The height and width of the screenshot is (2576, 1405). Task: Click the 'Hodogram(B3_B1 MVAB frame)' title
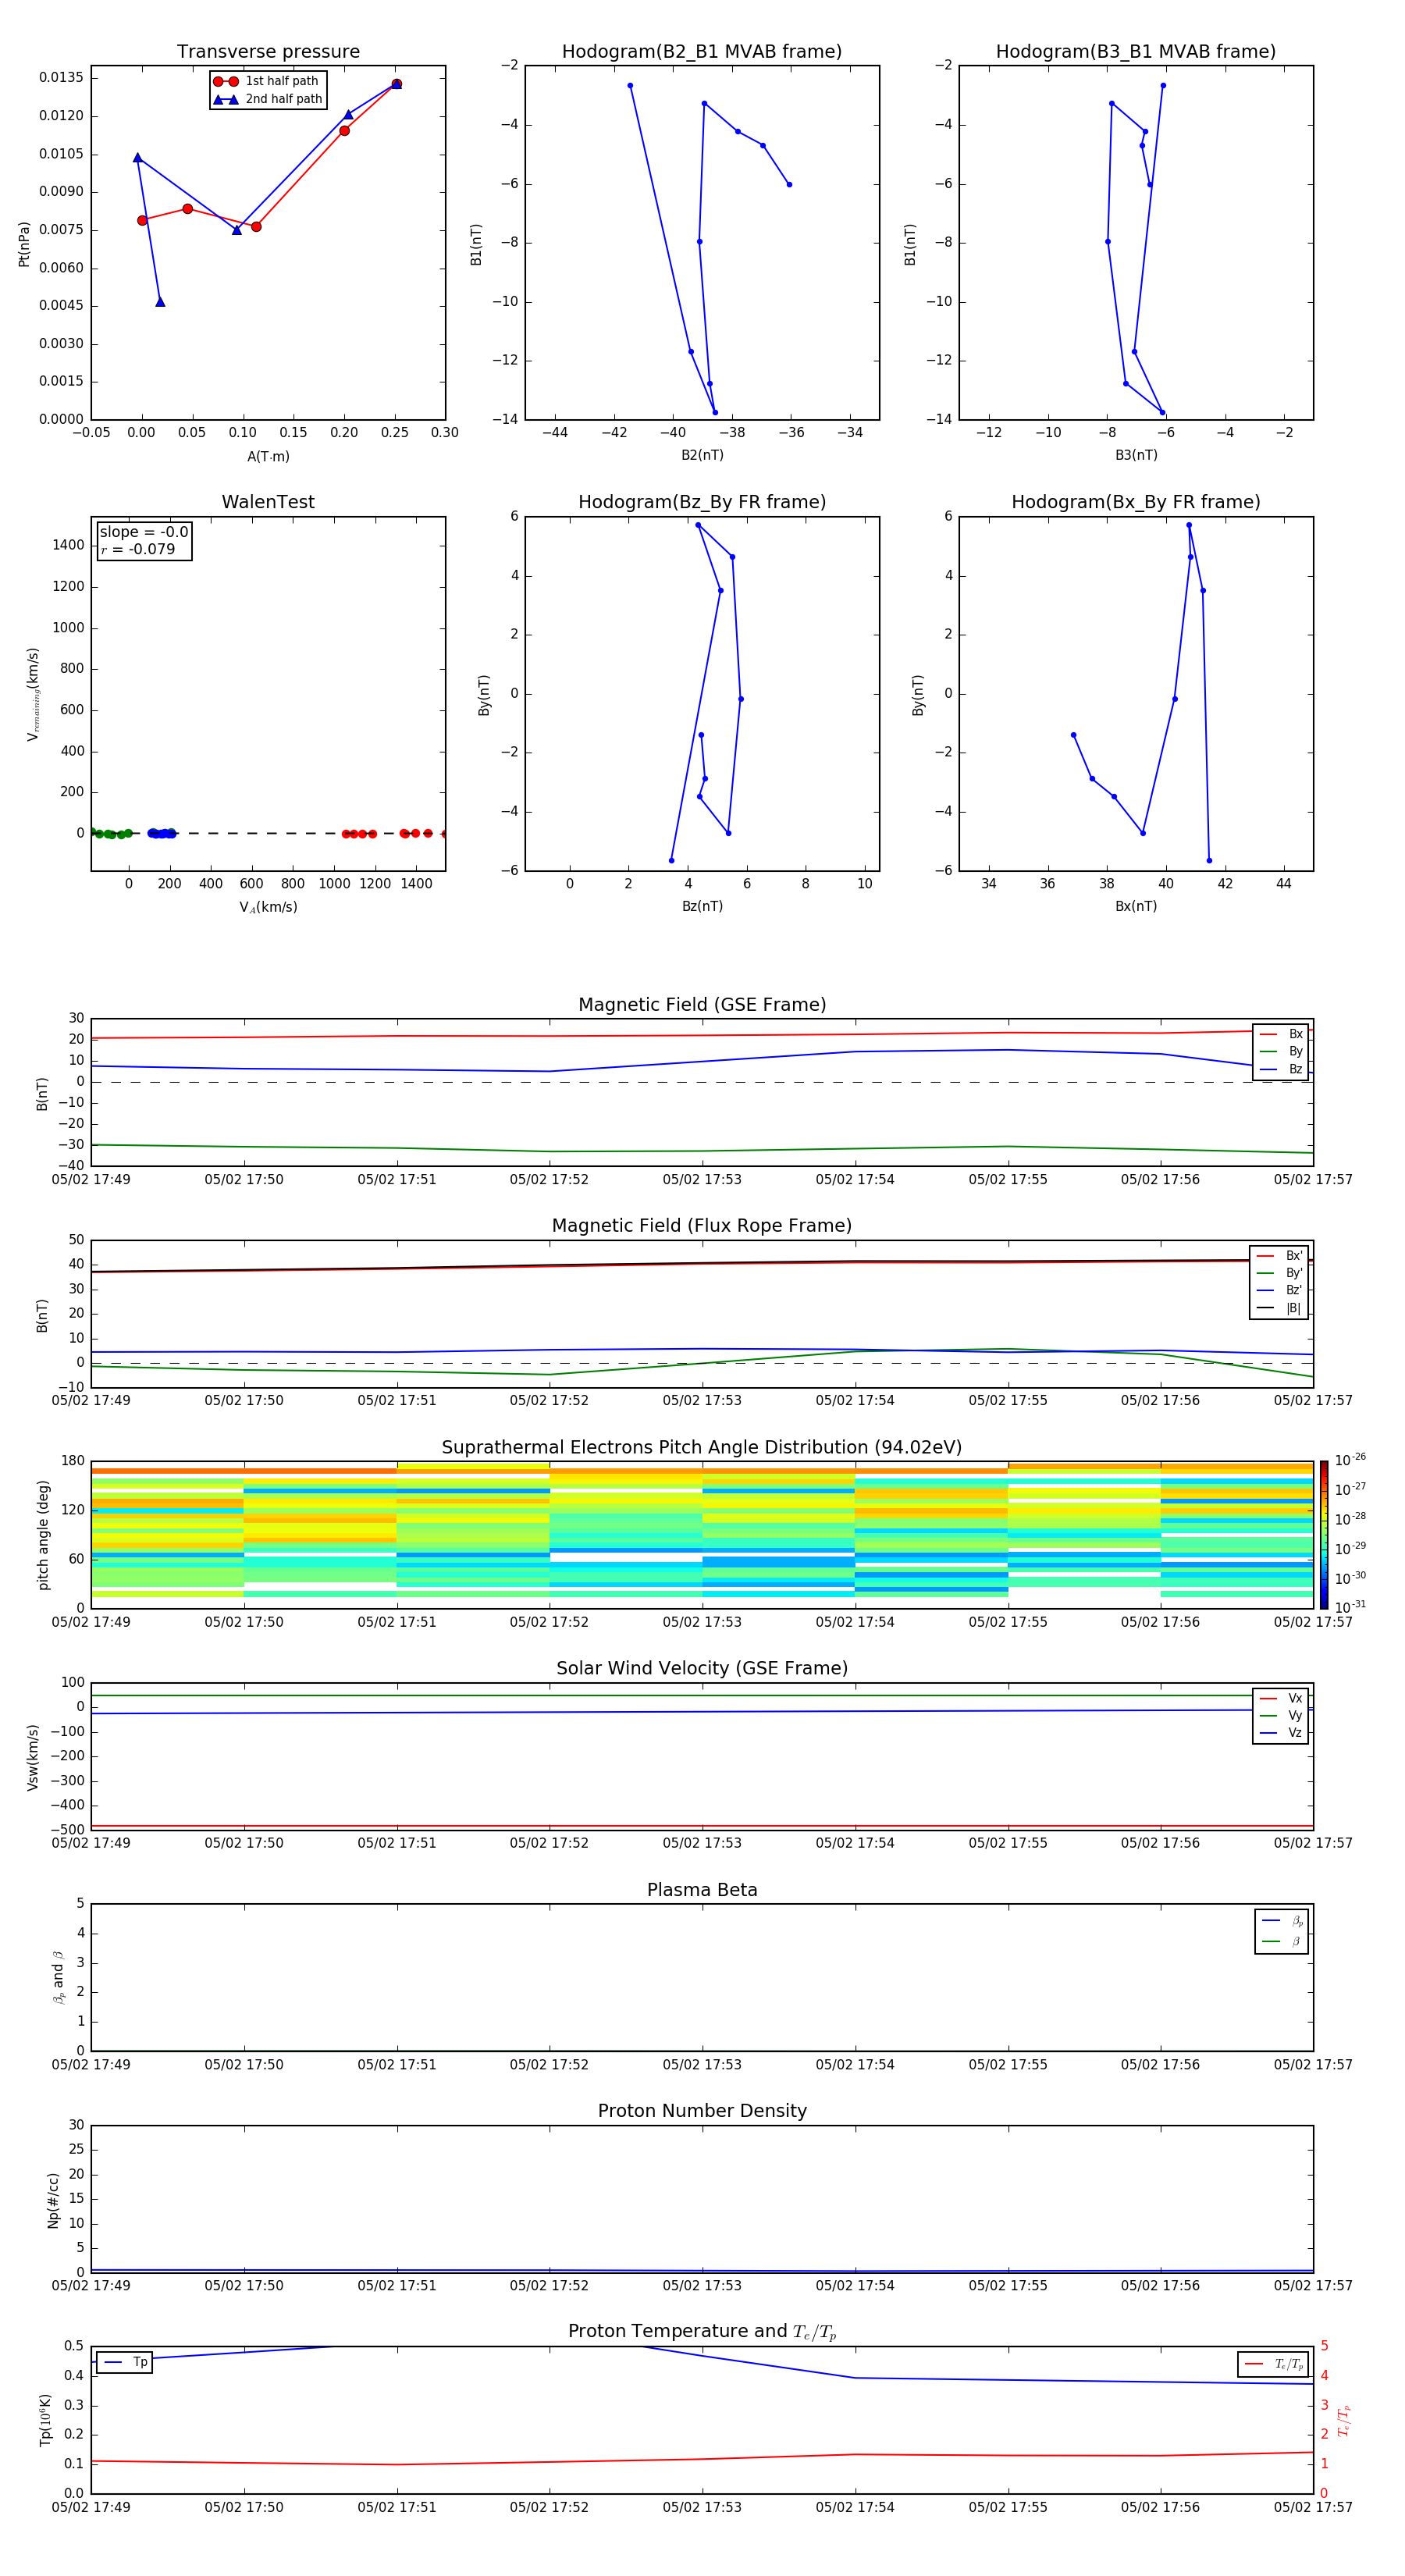tap(1136, 52)
